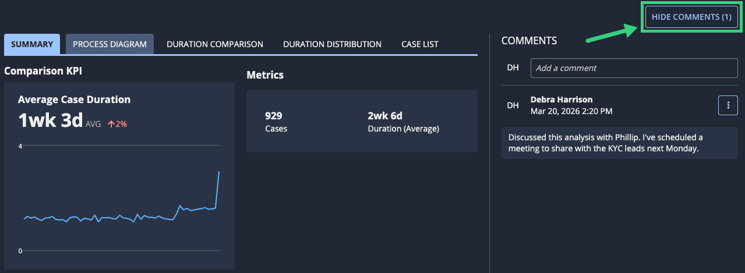Click the Metrics heading

265,75
